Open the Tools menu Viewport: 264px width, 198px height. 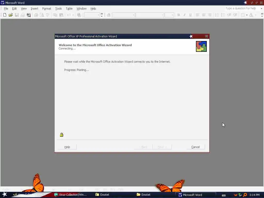point(59,9)
